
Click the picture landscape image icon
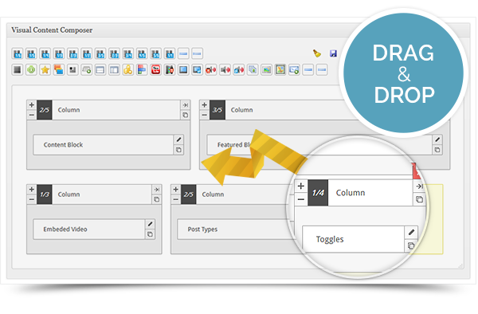click(x=266, y=70)
